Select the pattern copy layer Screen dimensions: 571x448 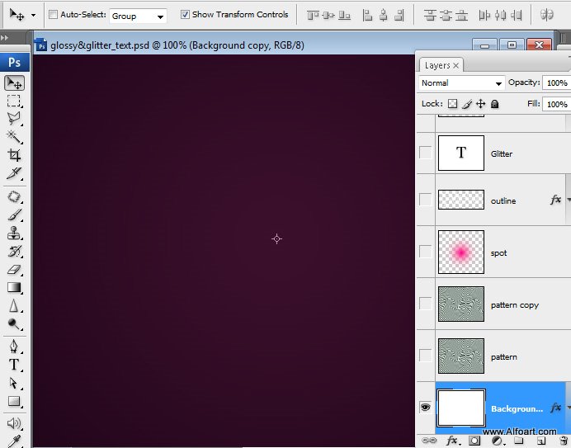click(514, 305)
